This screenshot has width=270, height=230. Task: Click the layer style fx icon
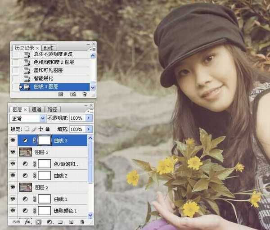coord(27,222)
